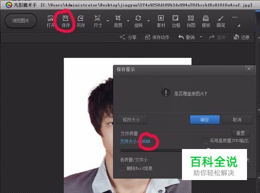The height and width of the screenshot is (193, 260).
Task: Click the 浏览图片 browse pictures button
Action: click(21, 21)
